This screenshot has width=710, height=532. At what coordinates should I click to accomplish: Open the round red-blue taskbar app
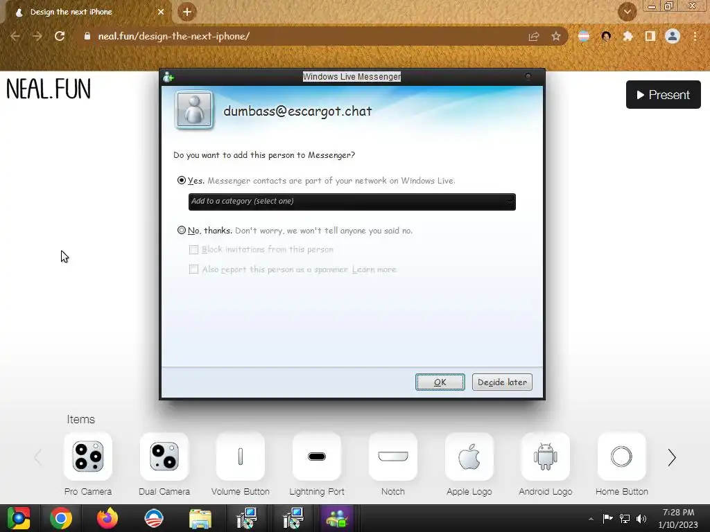coord(154,518)
